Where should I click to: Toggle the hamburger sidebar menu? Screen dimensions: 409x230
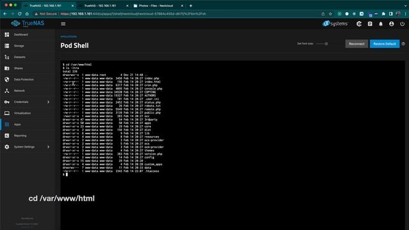[63, 24]
